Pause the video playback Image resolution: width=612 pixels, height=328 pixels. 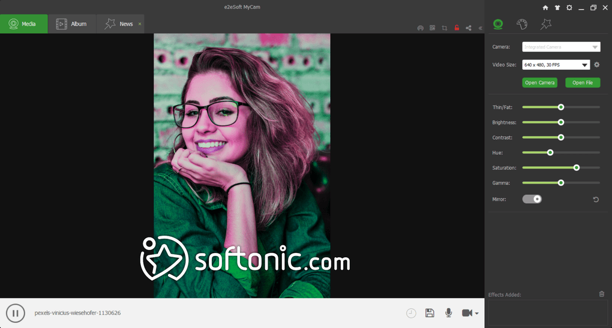16,313
